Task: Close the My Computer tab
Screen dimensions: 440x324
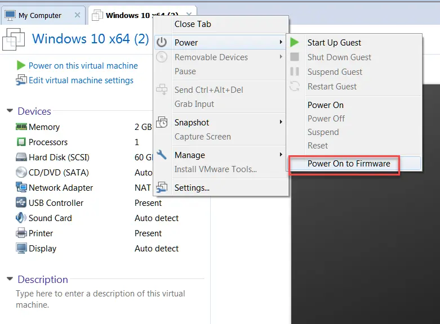Action: [77, 15]
